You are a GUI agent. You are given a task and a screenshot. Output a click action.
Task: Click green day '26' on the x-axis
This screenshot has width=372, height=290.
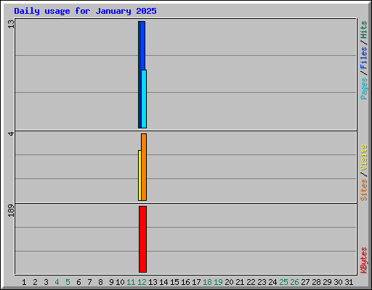point(294,282)
